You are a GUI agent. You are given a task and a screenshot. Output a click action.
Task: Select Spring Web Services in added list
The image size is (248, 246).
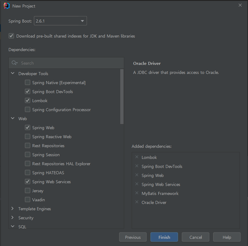coord(161,184)
